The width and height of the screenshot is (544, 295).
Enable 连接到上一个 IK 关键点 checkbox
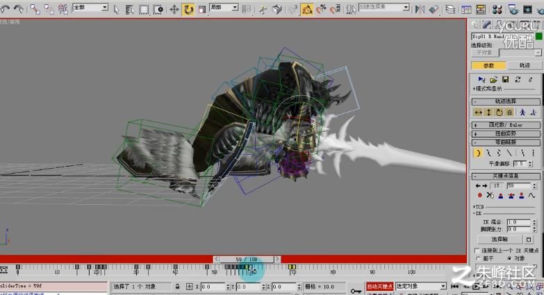(477, 251)
